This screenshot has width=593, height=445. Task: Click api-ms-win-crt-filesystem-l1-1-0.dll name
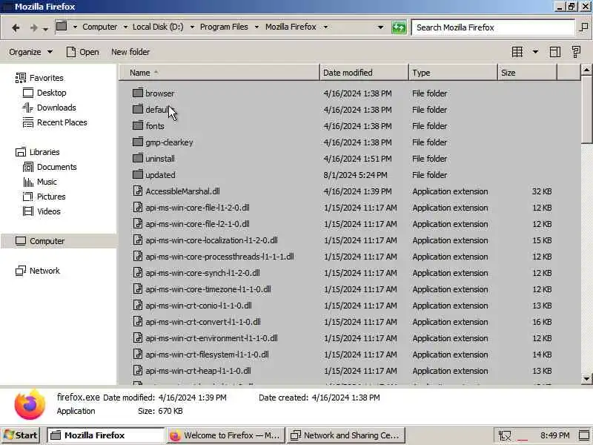pyautogui.click(x=208, y=355)
